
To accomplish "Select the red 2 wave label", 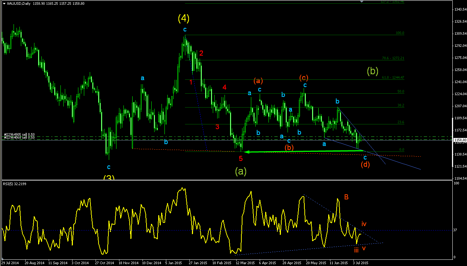I will click(x=201, y=53).
